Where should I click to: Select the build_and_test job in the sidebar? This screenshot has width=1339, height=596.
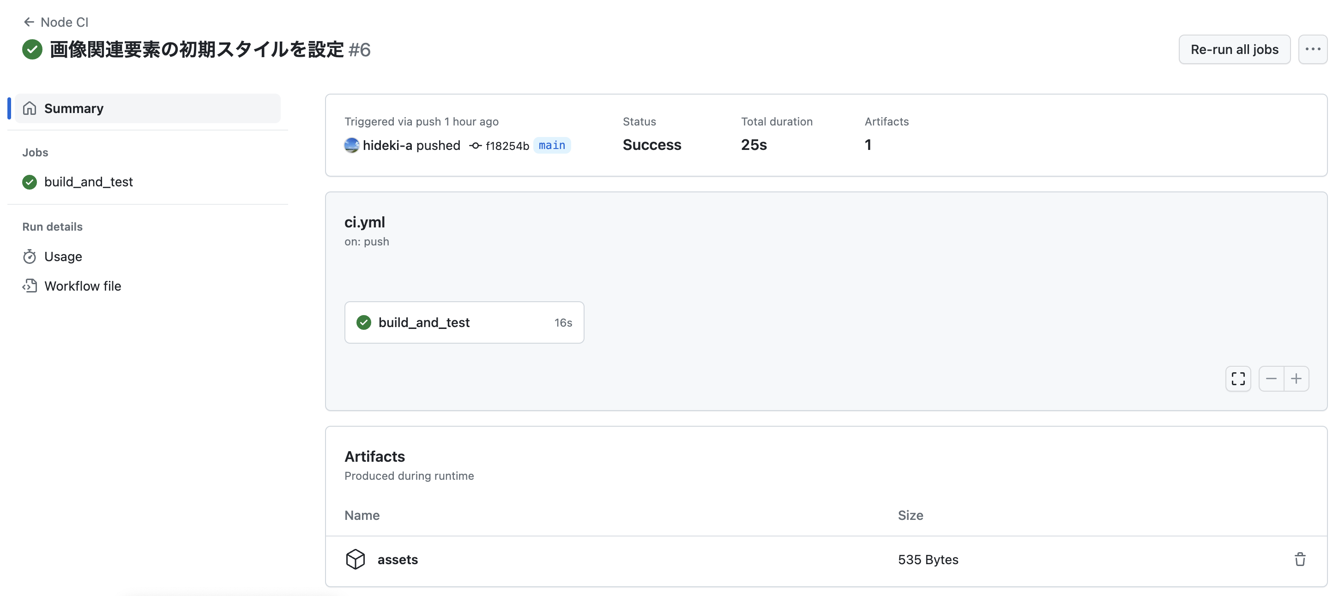click(88, 182)
